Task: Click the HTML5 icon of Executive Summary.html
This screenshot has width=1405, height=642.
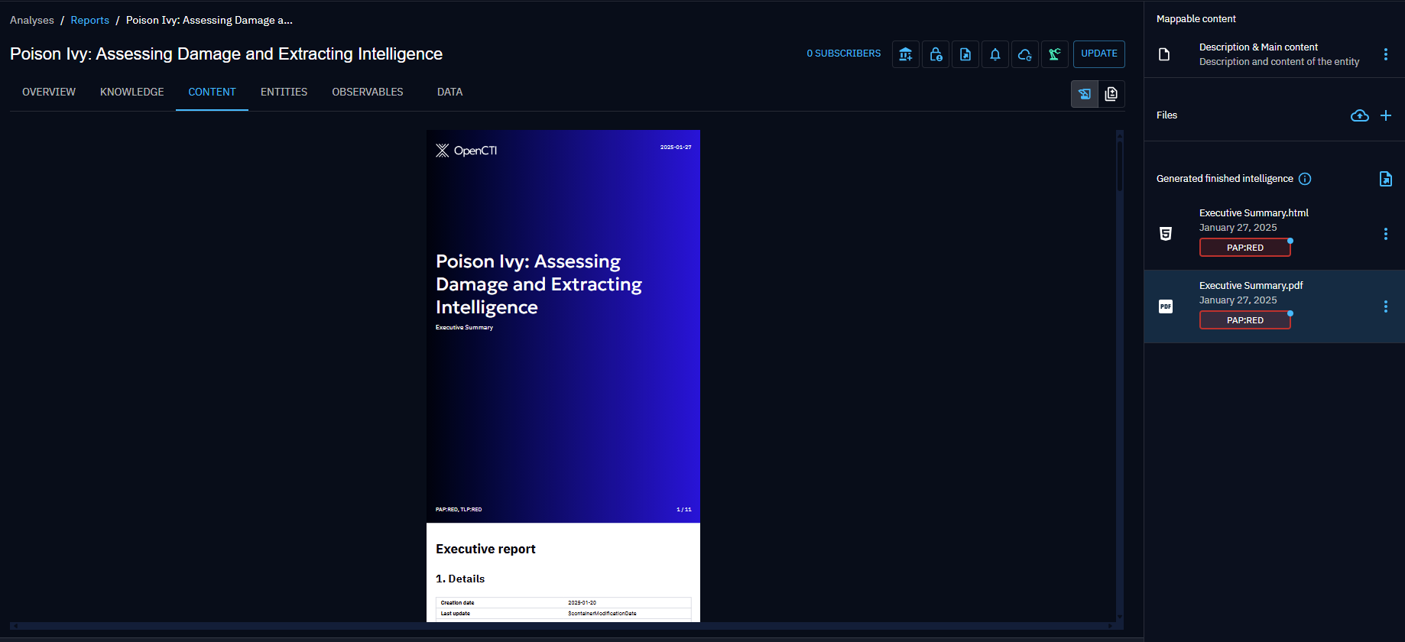Action: tap(1166, 234)
